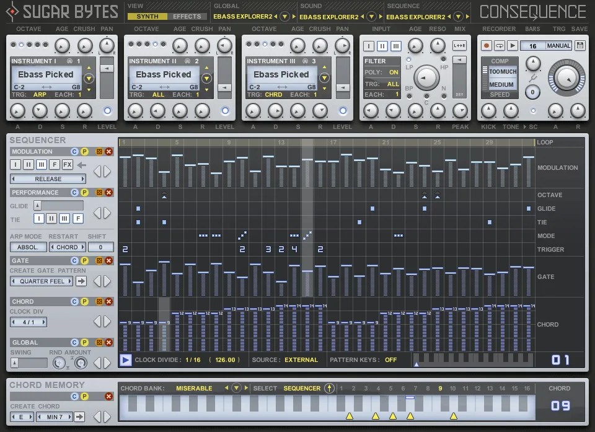The image size is (595, 432).
Task: Clear the Performance section with its red X icon
Action: click(107, 192)
